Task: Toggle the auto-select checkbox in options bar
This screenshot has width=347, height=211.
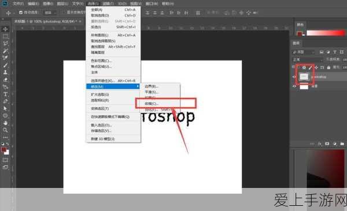Action: 21,12
